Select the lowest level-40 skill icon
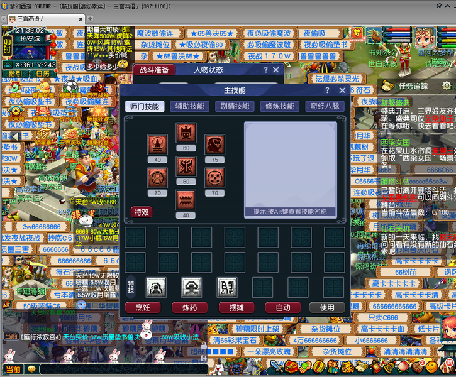This screenshot has height=377, width=456. pyautogui.click(x=186, y=200)
